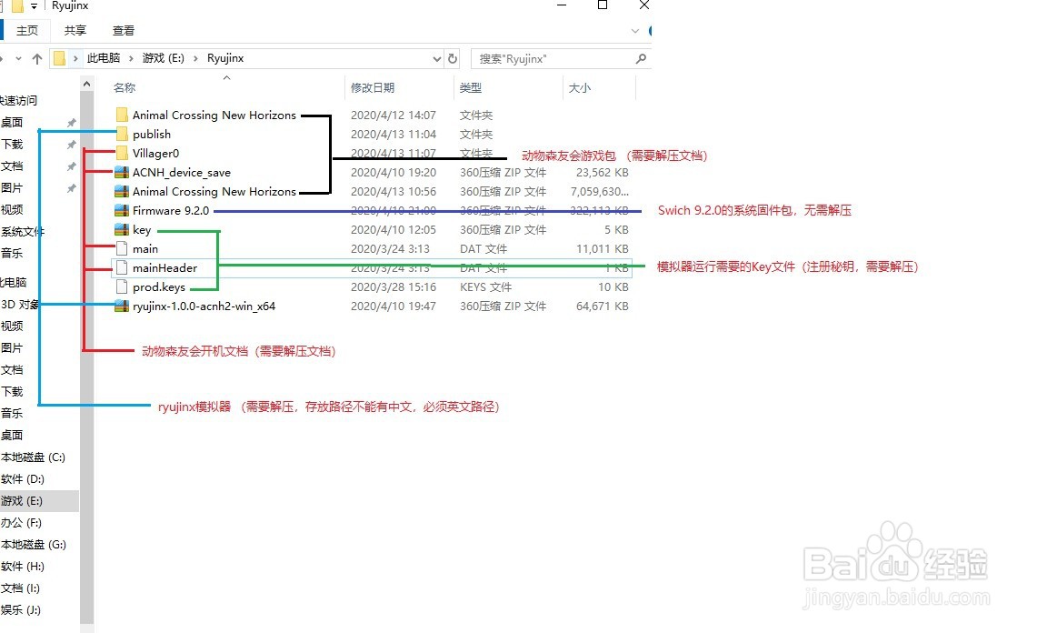The height and width of the screenshot is (633, 1047).
Task: Expand the ribbon with the chevron
Action: (635, 31)
